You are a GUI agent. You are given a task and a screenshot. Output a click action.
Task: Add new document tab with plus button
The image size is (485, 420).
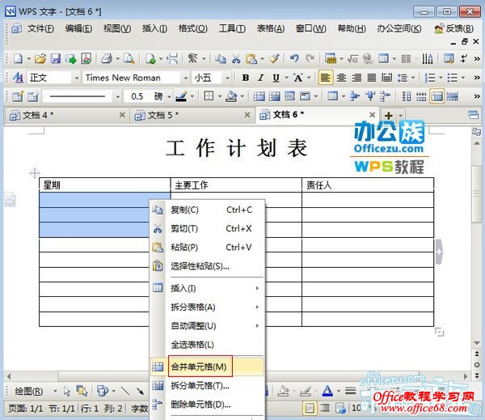click(x=389, y=116)
